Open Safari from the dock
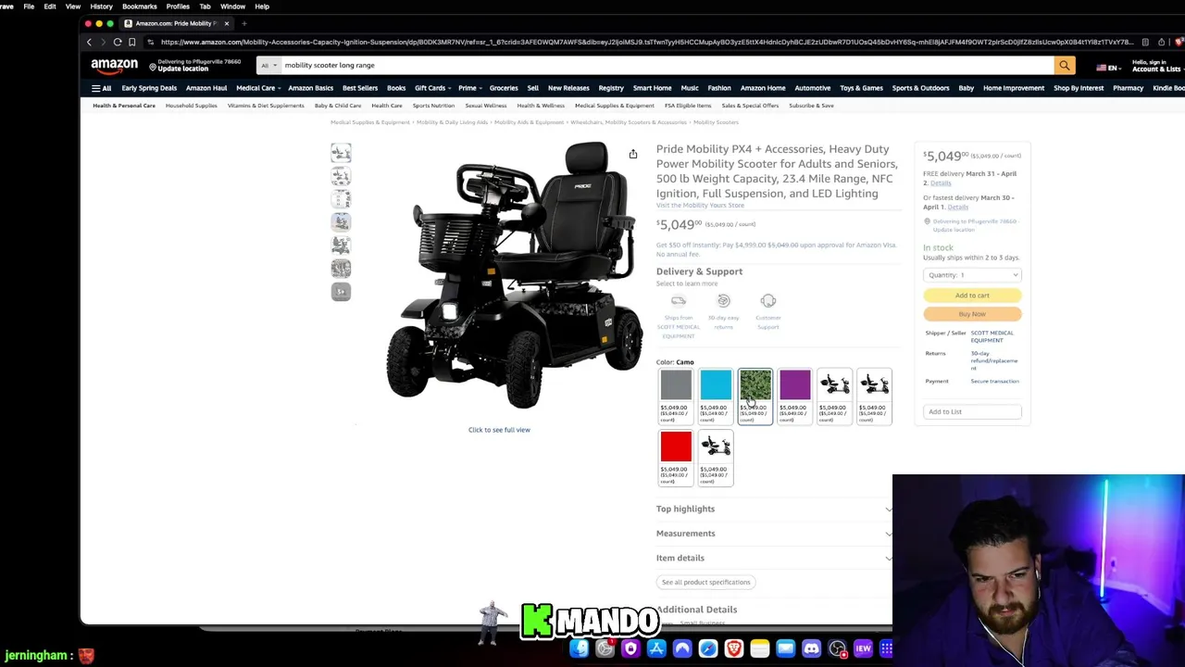1185x667 pixels. (708, 648)
